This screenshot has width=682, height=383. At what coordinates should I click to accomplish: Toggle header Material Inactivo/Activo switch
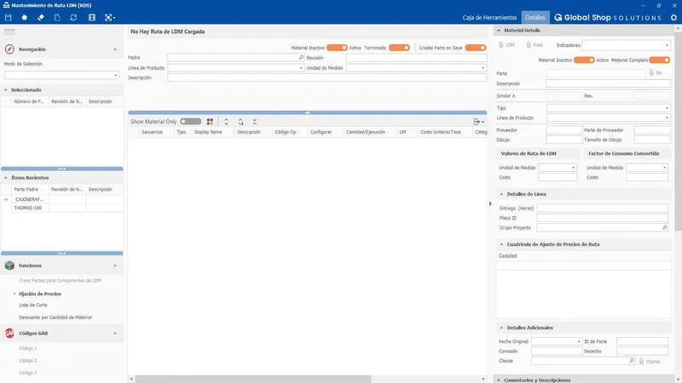337,48
